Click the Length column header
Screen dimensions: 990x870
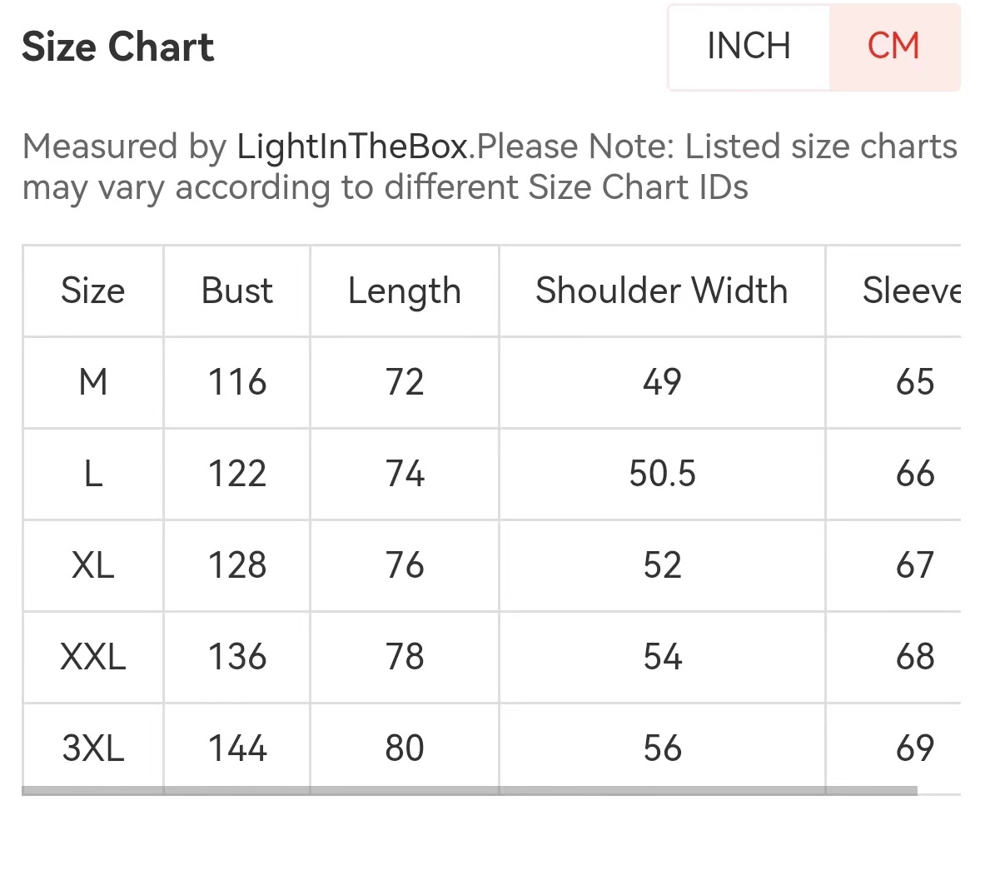405,291
